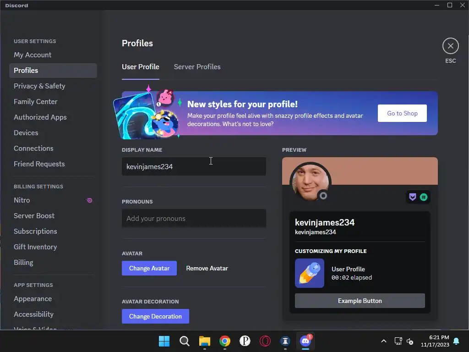Open Opera browser from taskbar
469x352 pixels.
(265, 341)
